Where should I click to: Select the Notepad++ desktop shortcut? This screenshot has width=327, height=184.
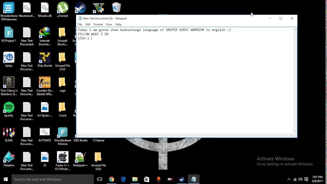coord(80,159)
